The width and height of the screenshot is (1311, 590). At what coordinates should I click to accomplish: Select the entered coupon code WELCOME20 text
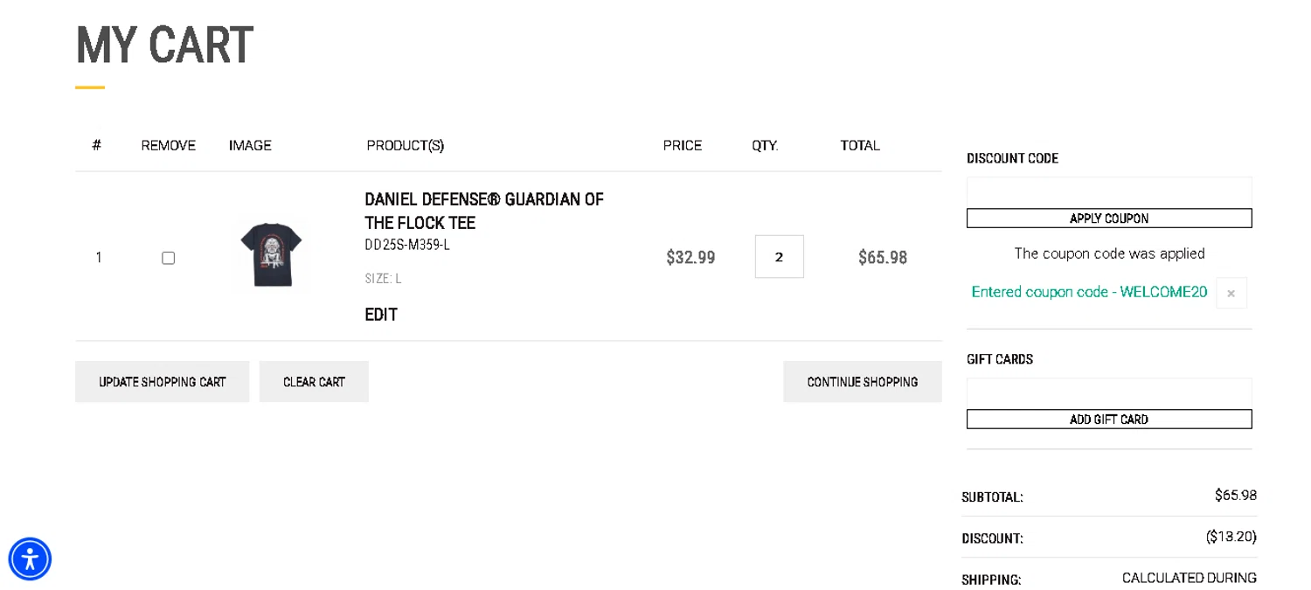pos(1089,292)
